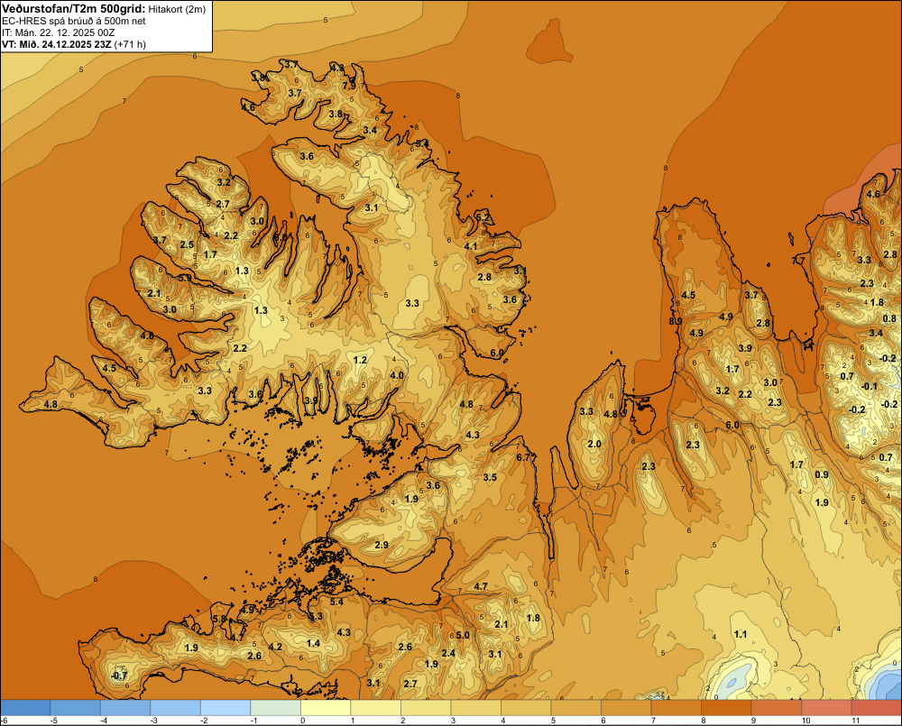
Task: Click the '1.2' temperature value
Action: [x=360, y=360]
